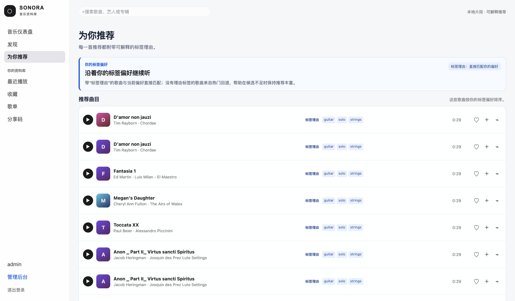This screenshot has width=515, height=301.
Task: Click the admin username
Action: (15, 264)
